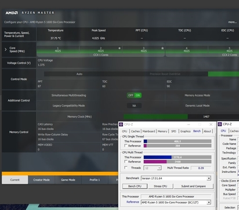Click the second CPU-Z window title icon
This screenshot has width=239, height=210.
[220, 124]
